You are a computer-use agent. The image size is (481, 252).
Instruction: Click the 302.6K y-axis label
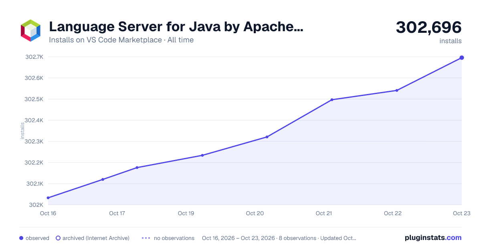[x=34, y=78]
